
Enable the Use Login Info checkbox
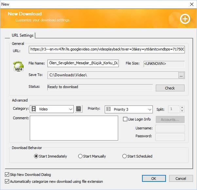tap(125, 119)
